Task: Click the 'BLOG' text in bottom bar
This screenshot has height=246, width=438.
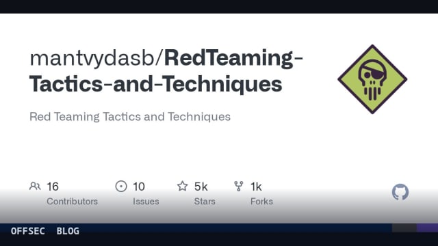Action: tap(68, 231)
